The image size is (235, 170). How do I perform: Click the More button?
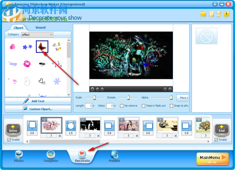pyautogui.click(x=182, y=98)
